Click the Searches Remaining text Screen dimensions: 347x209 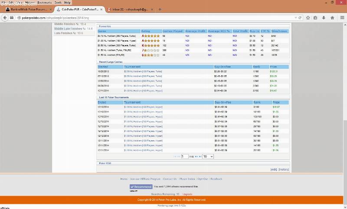[165, 194]
